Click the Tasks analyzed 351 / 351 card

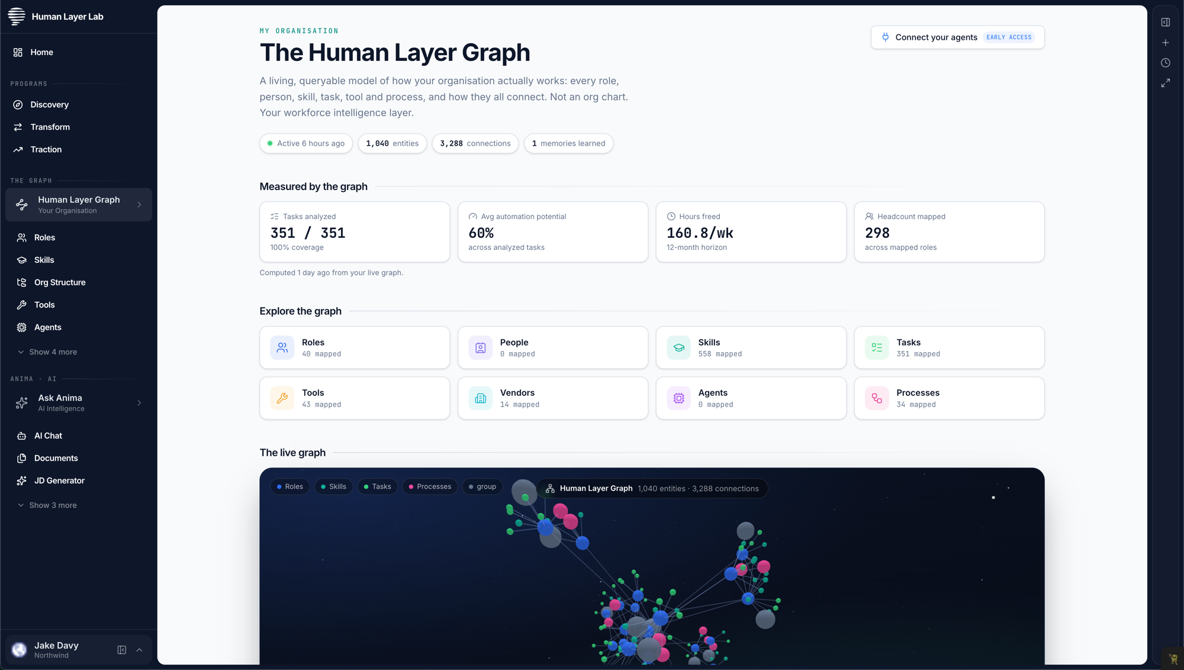tap(355, 232)
